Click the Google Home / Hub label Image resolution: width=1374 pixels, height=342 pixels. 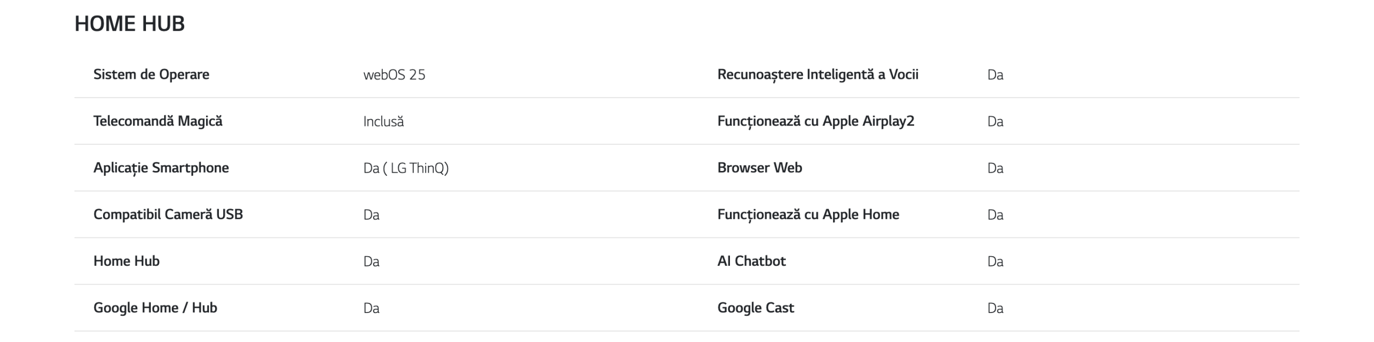(155, 308)
